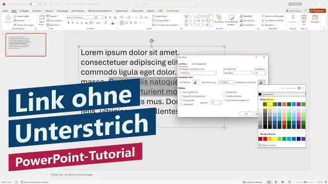Select the star shape in shapes gallery

tap(207, 25)
